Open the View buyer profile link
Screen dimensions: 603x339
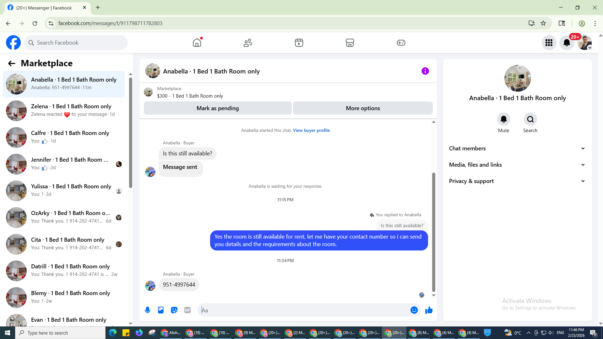pos(311,130)
